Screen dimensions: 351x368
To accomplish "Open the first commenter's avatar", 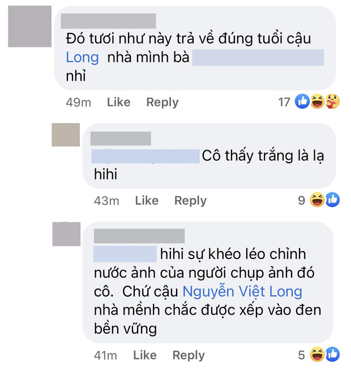I will (x=30, y=27).
